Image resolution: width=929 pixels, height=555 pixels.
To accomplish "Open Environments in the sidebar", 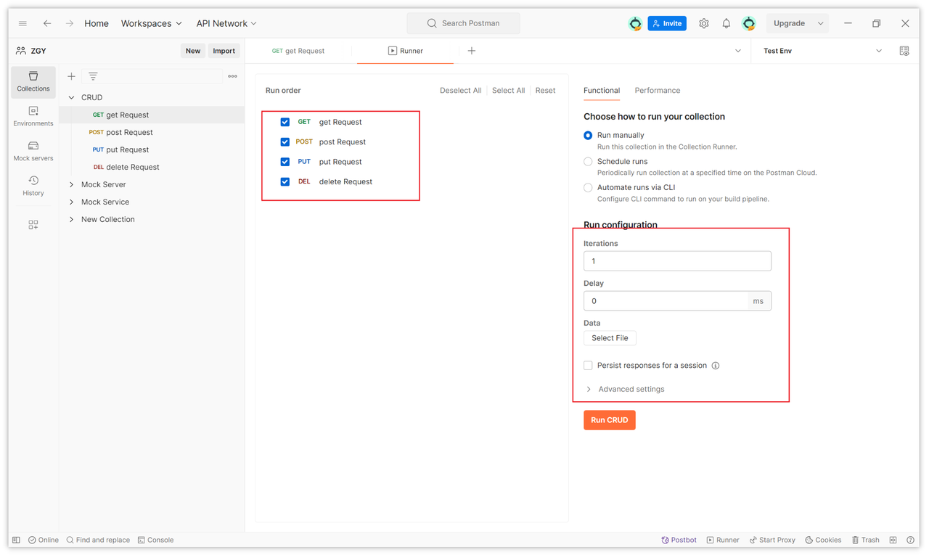I will coord(33,116).
